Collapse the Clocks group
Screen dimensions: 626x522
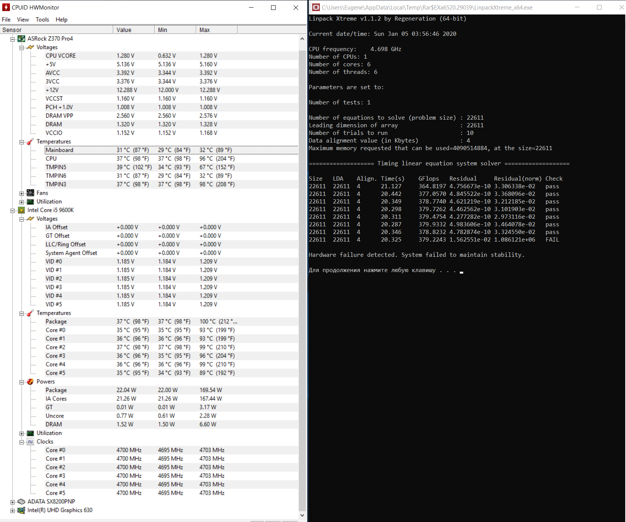22,442
